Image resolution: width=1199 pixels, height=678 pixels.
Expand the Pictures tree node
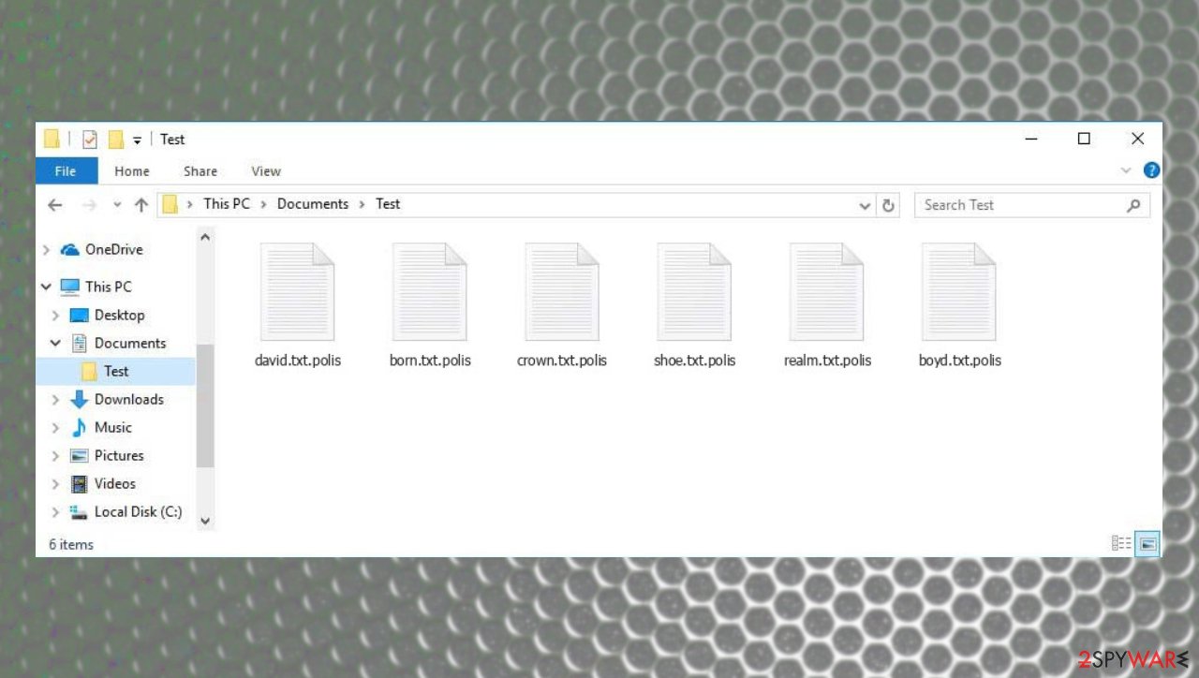56,456
